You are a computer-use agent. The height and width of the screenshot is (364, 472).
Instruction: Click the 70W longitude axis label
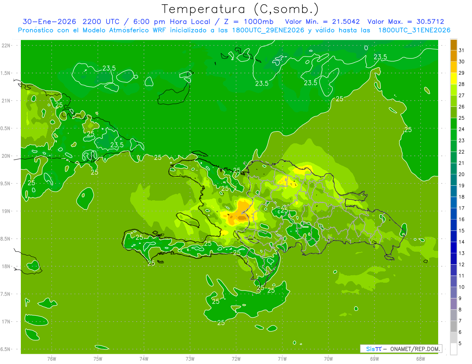[328, 359]
